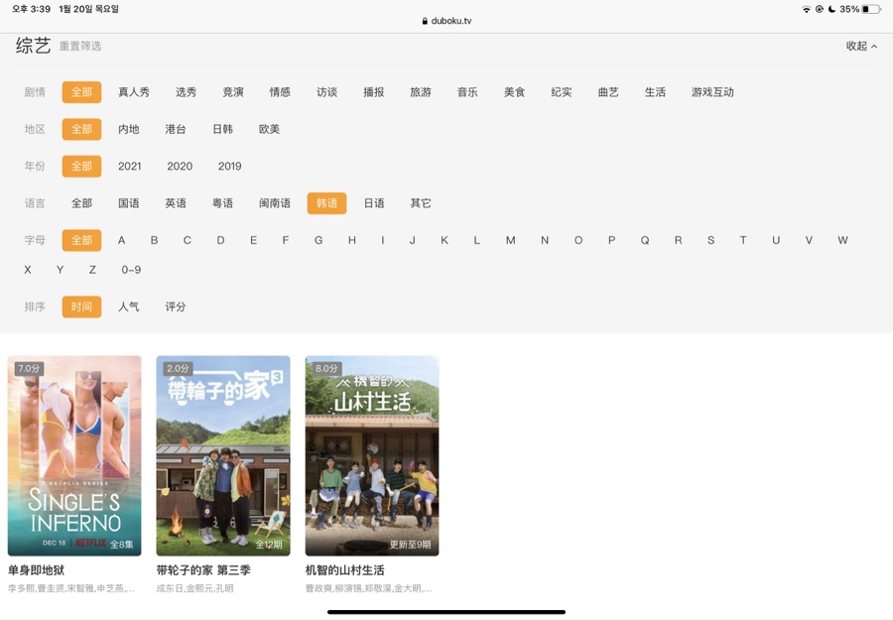Filter genre by 真人秀
The width and height of the screenshot is (893, 620).
[134, 92]
